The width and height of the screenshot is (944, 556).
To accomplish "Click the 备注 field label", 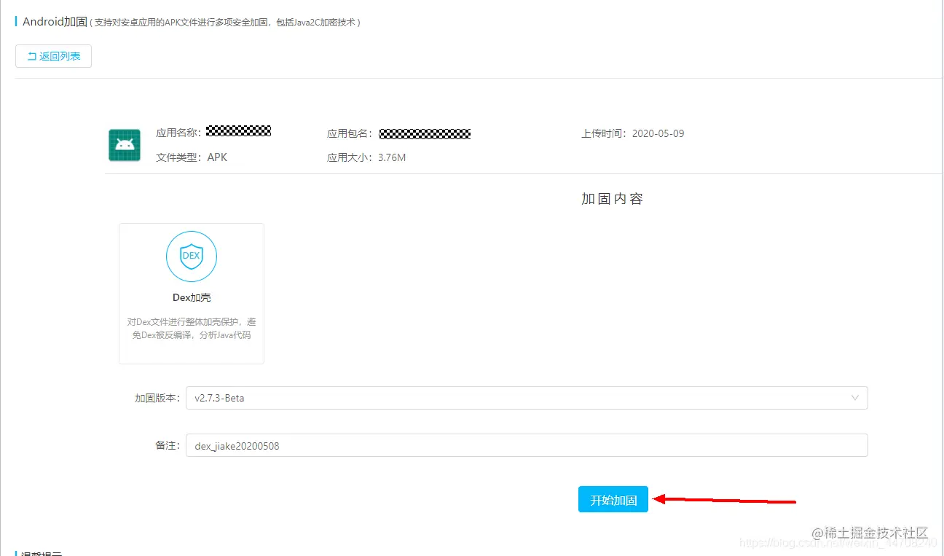I will click(168, 445).
